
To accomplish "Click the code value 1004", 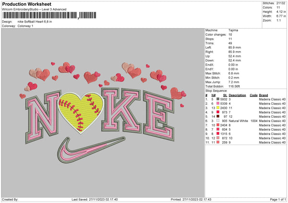I will click(x=254, y=121).
